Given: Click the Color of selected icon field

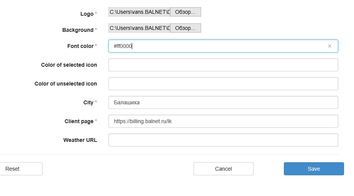Looking at the screenshot, I should [223, 65].
